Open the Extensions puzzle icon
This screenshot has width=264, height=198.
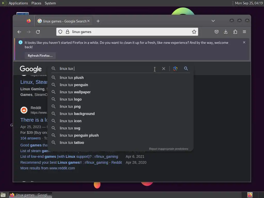tap(235, 32)
